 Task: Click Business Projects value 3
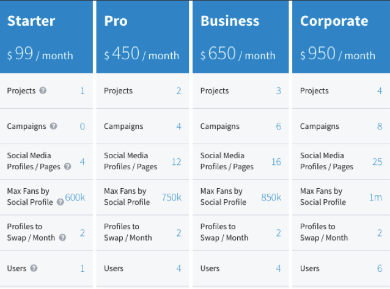click(x=278, y=90)
